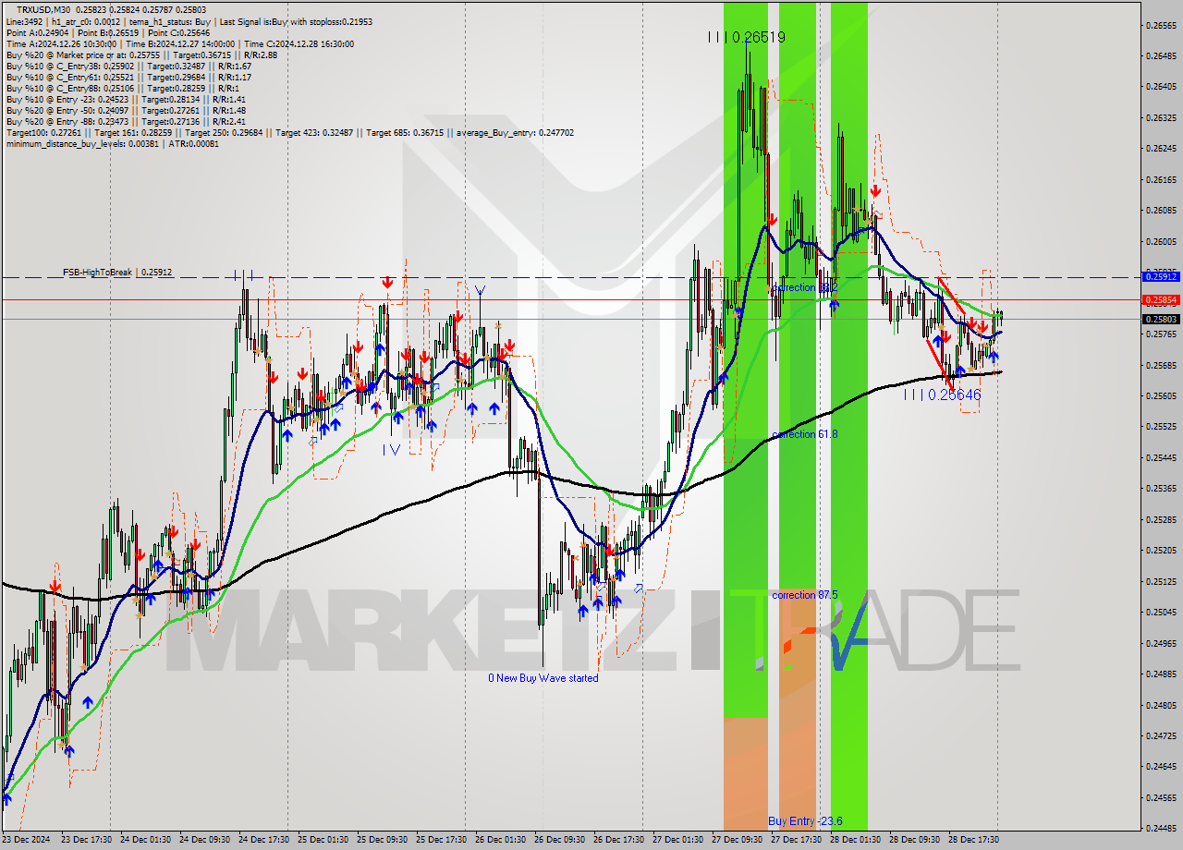The width and height of the screenshot is (1183, 850).
Task: Click the 0.24725 price axis value
Action: click(x=1162, y=735)
